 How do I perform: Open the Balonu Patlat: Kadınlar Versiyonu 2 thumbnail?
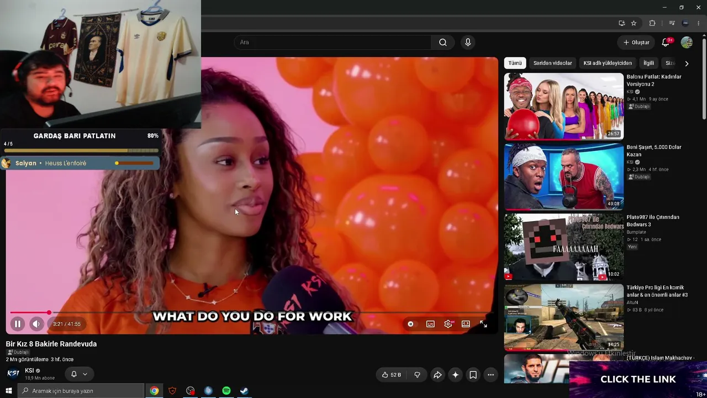[x=563, y=106]
